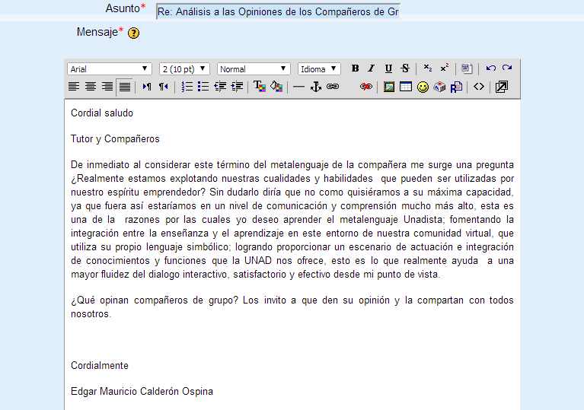Expand the Normal paragraph style dropdown
Image resolution: width=584 pixels, height=410 pixels.
click(254, 69)
